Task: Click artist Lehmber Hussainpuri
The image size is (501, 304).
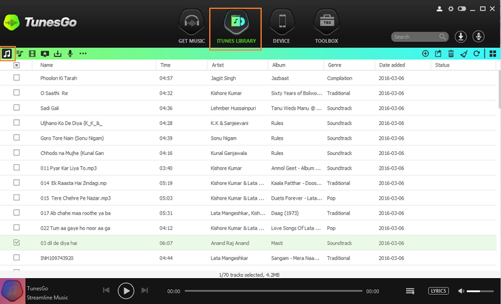Action: coord(233,108)
